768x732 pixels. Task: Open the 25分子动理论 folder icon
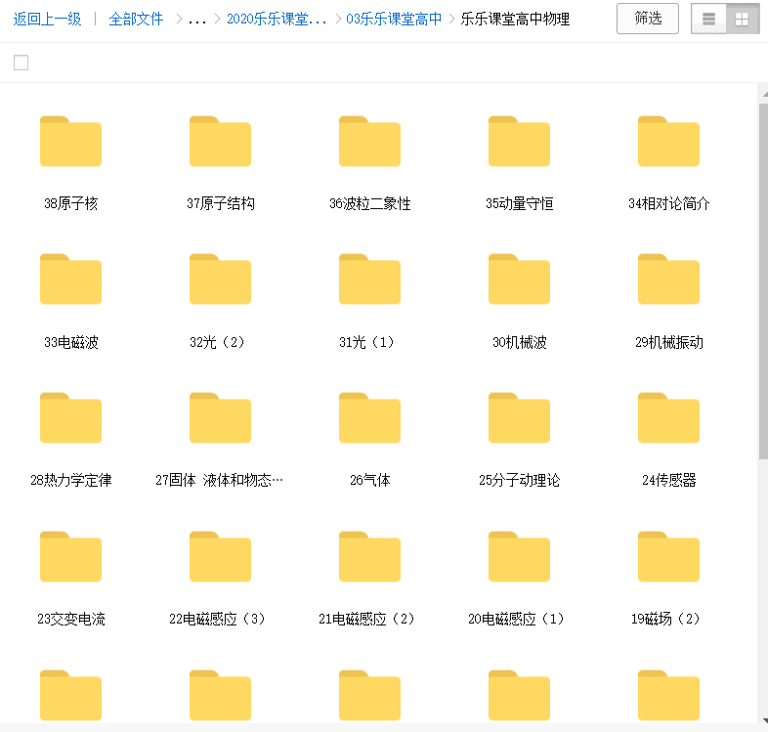[519, 418]
